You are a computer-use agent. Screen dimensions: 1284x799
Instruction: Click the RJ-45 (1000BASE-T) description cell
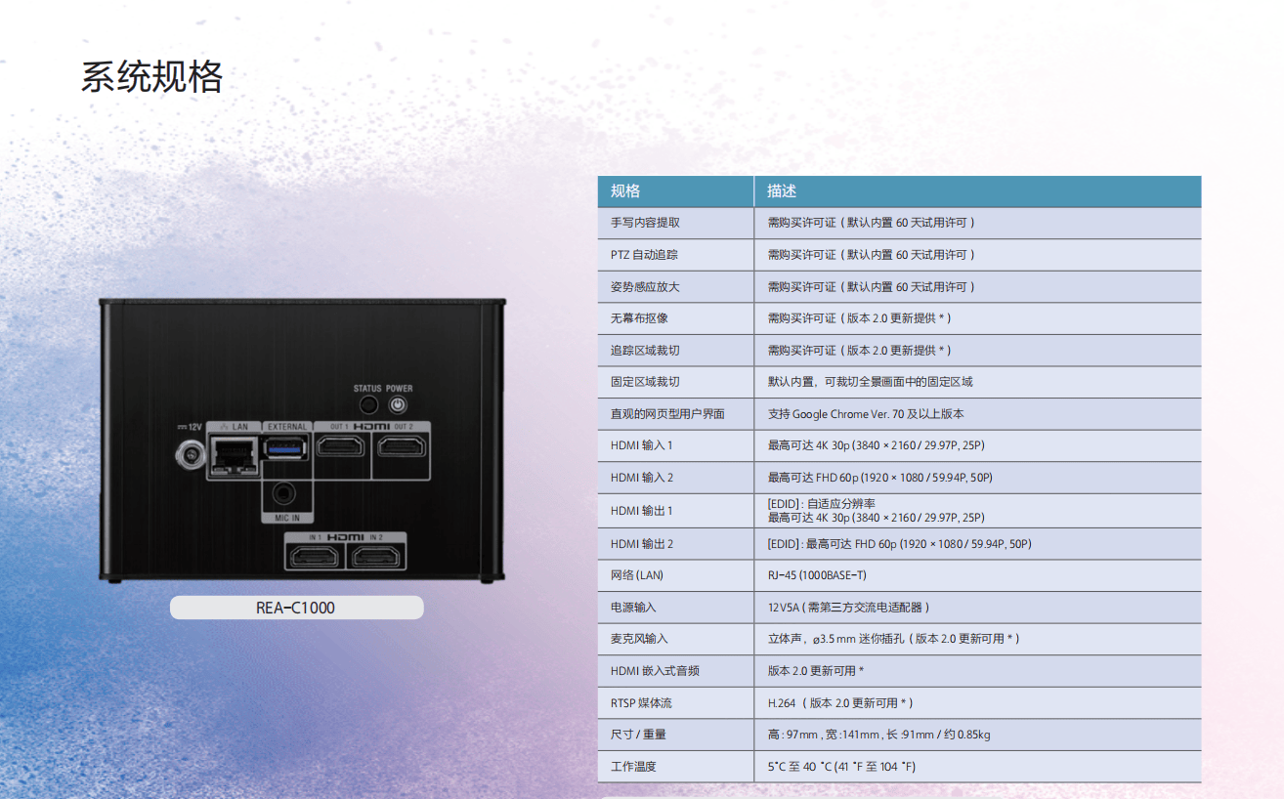click(x=817, y=575)
